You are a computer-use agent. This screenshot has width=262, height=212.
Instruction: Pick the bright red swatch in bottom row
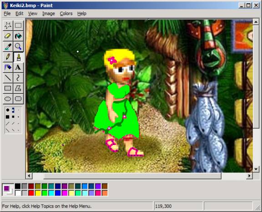pyautogui.click(x=31, y=193)
